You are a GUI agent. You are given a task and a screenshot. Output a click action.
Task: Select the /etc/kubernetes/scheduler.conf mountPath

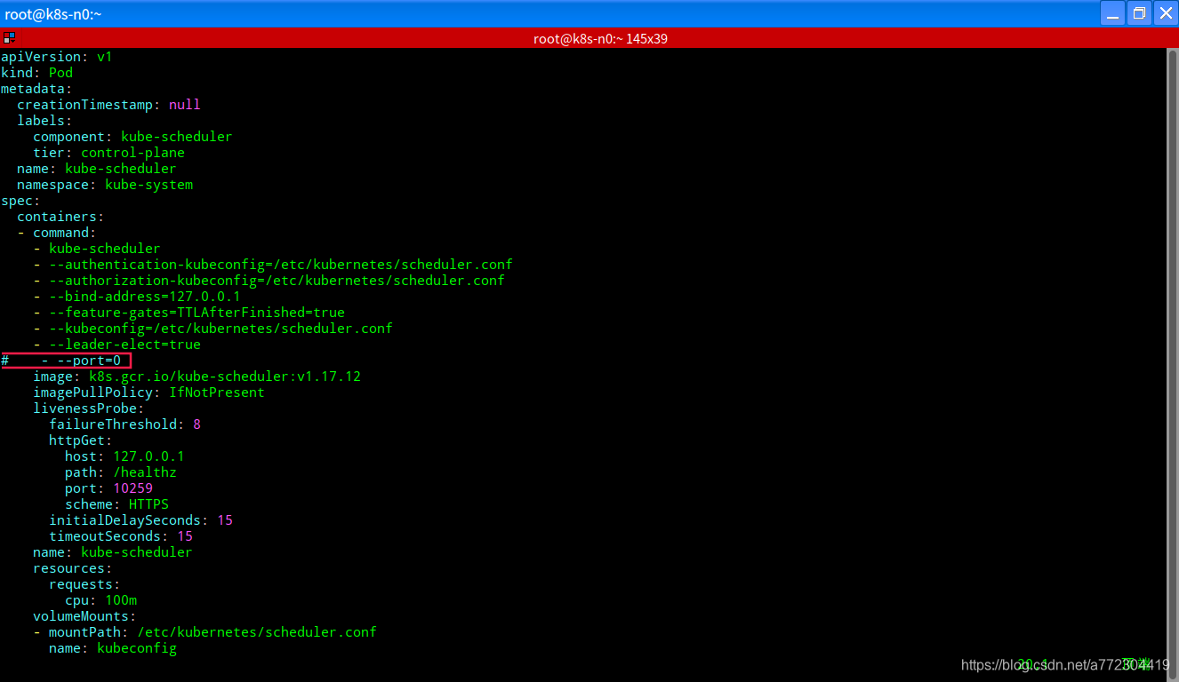tap(257, 631)
